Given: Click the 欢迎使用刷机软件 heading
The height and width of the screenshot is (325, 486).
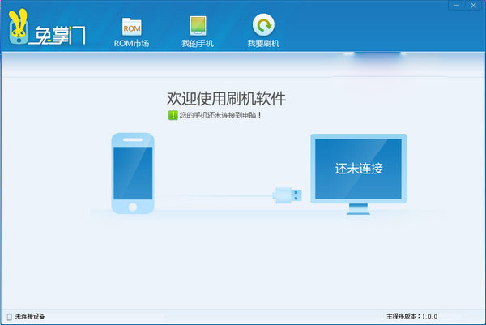Looking at the screenshot, I should click(226, 98).
